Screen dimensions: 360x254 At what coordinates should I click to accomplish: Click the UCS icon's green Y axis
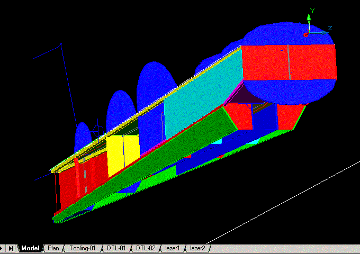coord(310,21)
